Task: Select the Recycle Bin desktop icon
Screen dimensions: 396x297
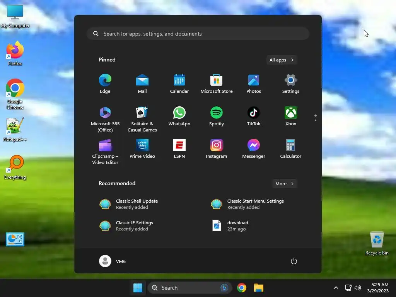Action: 377,243
